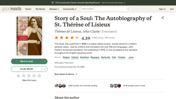Open the Community menu

(70, 9)
